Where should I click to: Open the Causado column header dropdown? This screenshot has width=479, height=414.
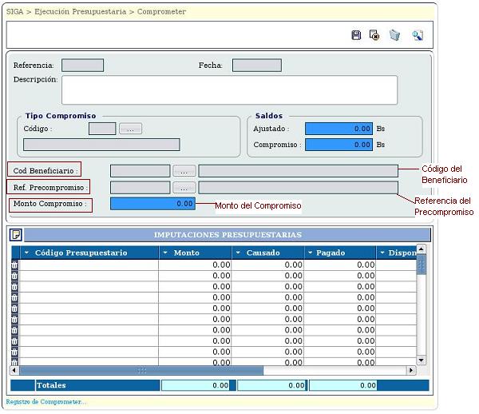(x=238, y=253)
